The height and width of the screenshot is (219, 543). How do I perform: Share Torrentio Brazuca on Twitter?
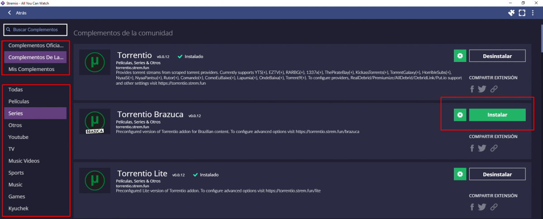click(x=482, y=148)
